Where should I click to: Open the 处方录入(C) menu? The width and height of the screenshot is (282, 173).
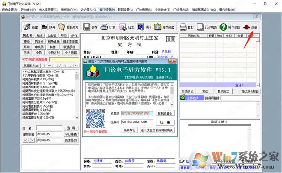click(x=88, y=10)
